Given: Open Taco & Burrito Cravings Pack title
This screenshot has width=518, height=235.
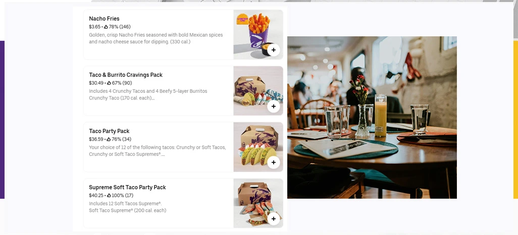Looking at the screenshot, I should [126, 75].
